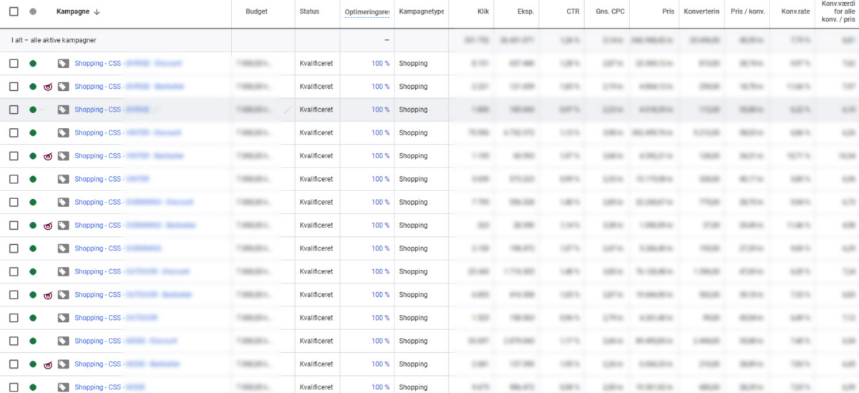Click the sort arrow beside Kampagne
The height and width of the screenshot is (393, 859).
coord(97,11)
